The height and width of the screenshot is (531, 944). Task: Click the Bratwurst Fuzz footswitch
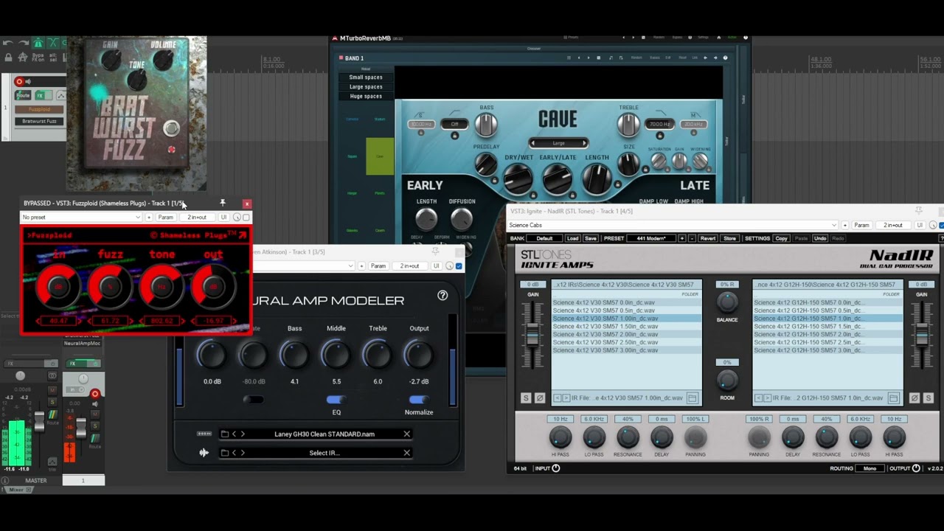(x=171, y=129)
